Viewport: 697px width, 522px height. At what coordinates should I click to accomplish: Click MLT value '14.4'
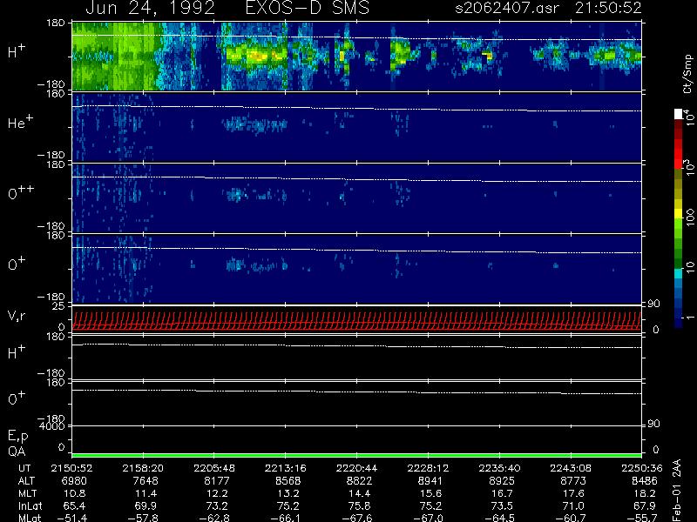click(359, 493)
